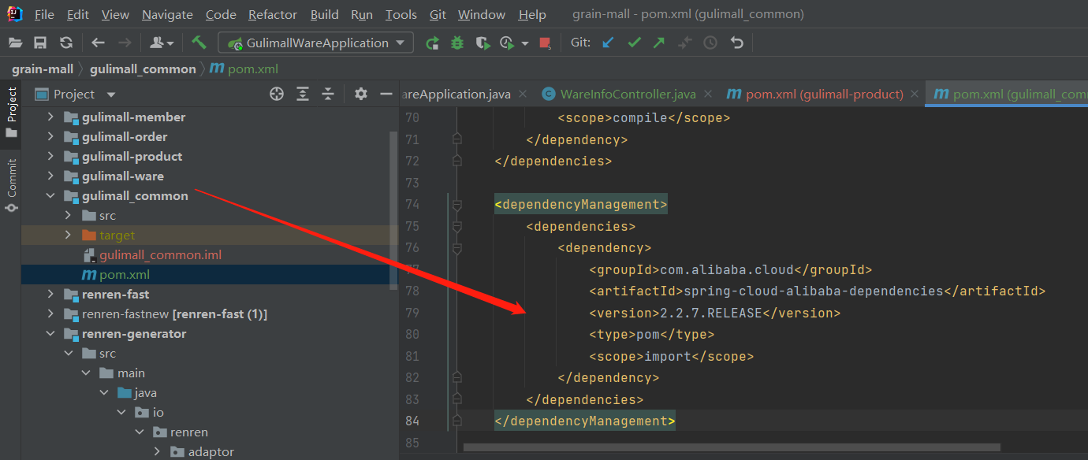Expand renren-fast module

[50, 295]
